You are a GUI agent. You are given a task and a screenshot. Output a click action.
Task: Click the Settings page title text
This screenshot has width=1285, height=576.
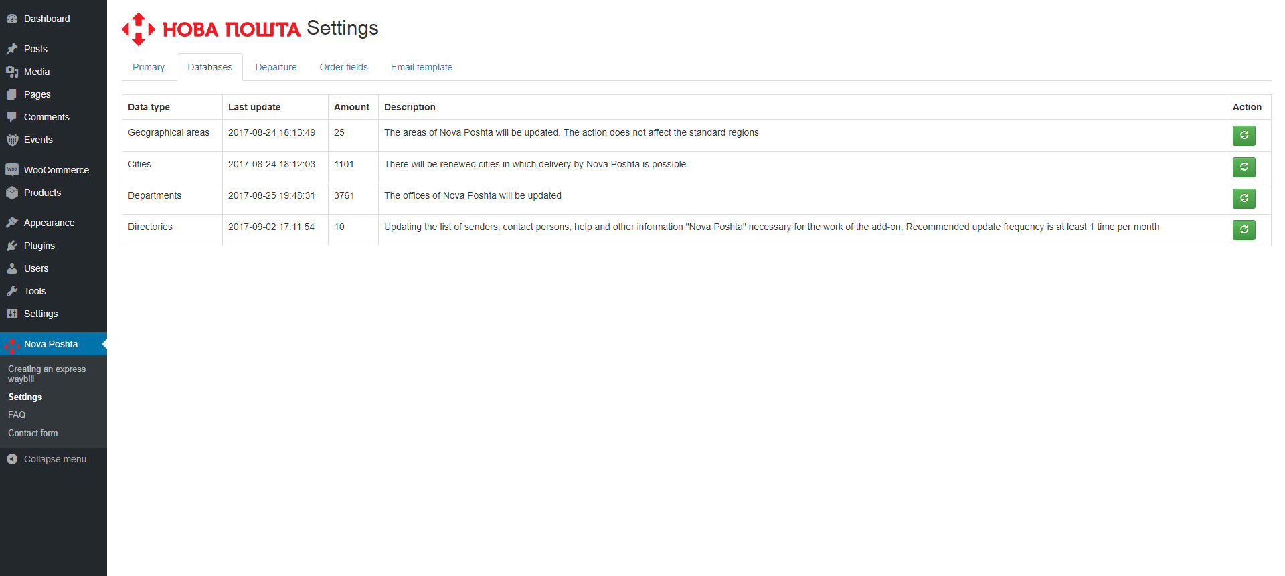tap(342, 28)
